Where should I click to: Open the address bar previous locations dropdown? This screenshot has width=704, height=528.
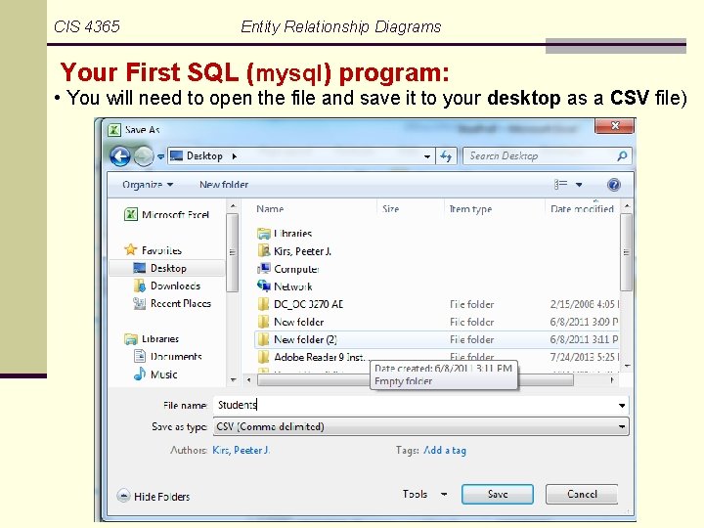pos(427,156)
